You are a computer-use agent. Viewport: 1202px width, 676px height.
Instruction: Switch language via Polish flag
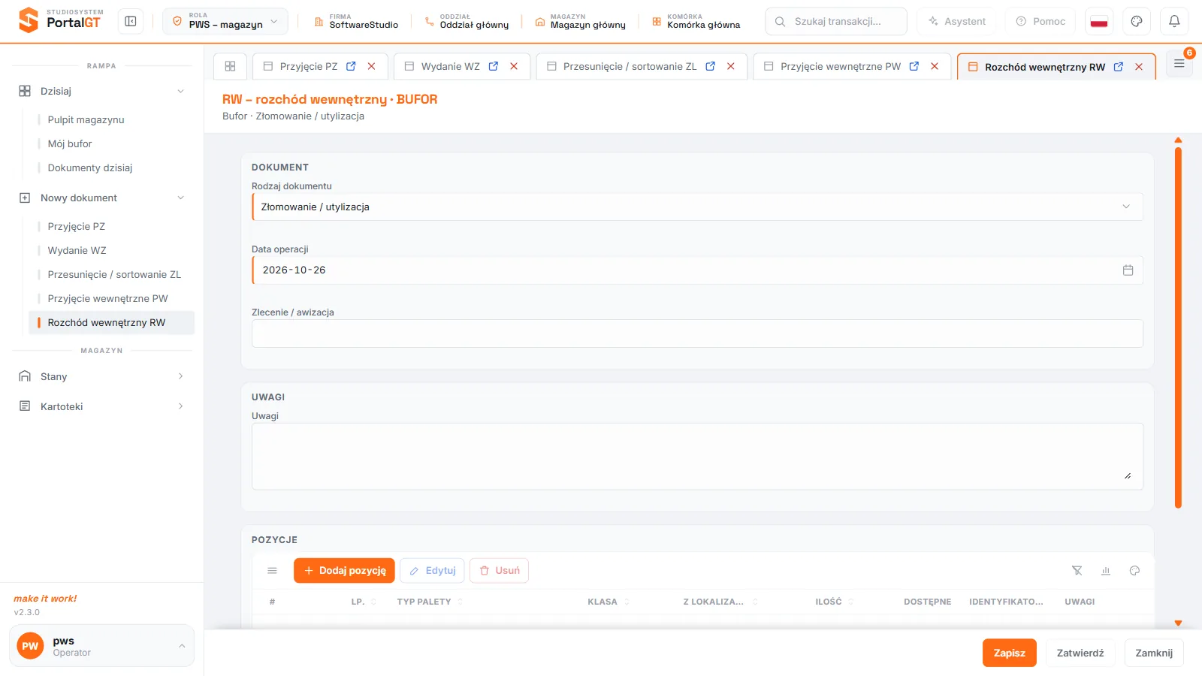click(1099, 22)
